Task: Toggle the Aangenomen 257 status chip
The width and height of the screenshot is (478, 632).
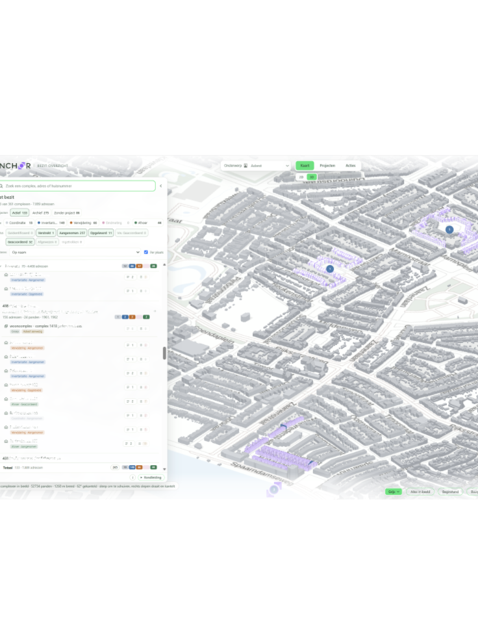Action: [x=72, y=233]
